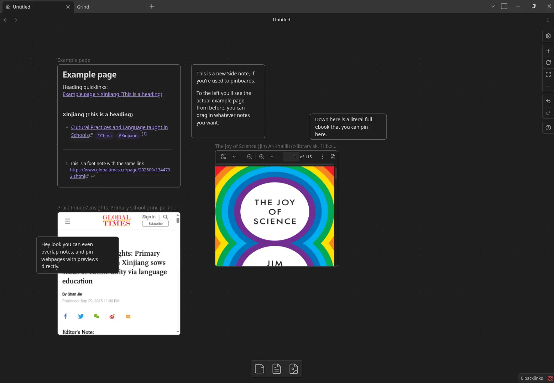
Task: Click the 'By Shan Jie' byline
Action: tap(72, 294)
